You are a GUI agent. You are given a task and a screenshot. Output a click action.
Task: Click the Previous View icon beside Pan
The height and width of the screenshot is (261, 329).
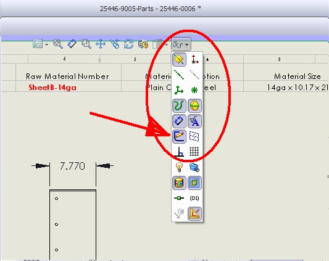pos(115,44)
